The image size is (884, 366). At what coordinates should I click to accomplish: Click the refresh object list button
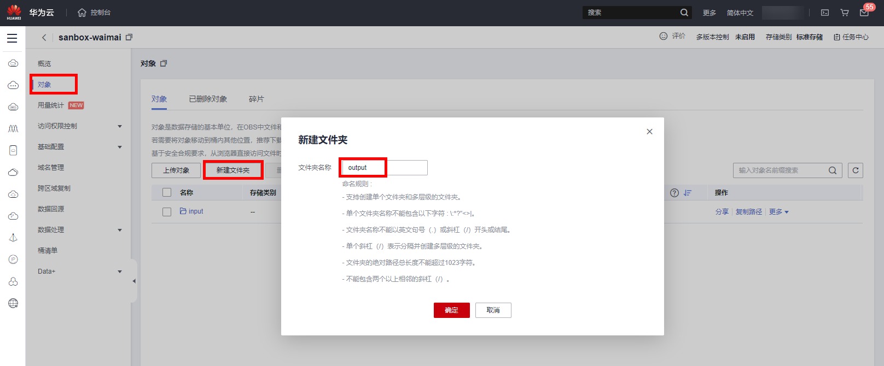[855, 170]
